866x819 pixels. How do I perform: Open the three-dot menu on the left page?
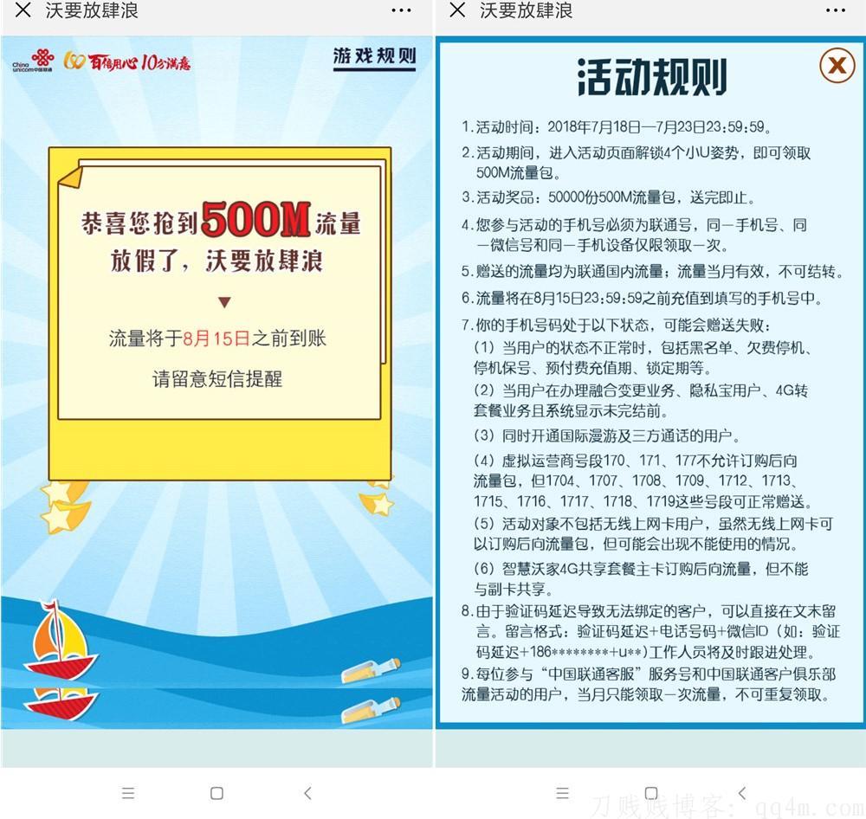click(x=401, y=10)
